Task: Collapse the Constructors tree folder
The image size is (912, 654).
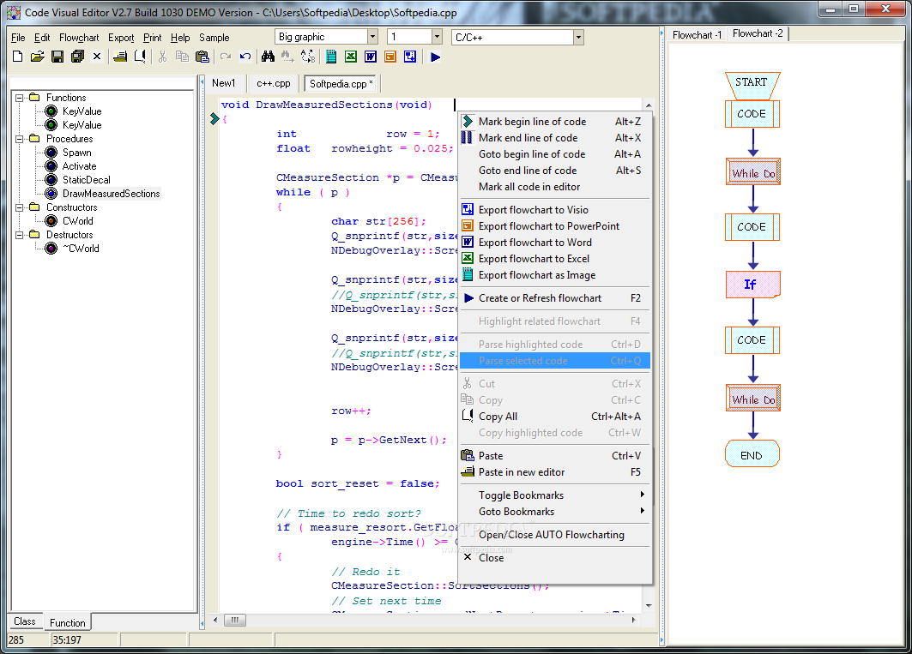Action: click(x=19, y=207)
